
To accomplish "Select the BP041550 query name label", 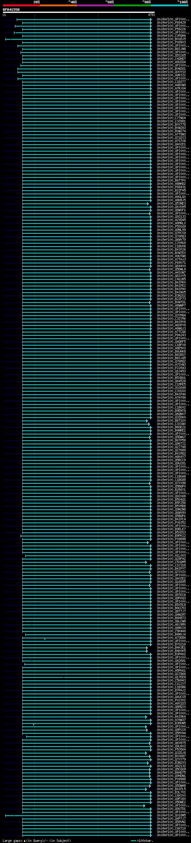I will coord(11,10).
